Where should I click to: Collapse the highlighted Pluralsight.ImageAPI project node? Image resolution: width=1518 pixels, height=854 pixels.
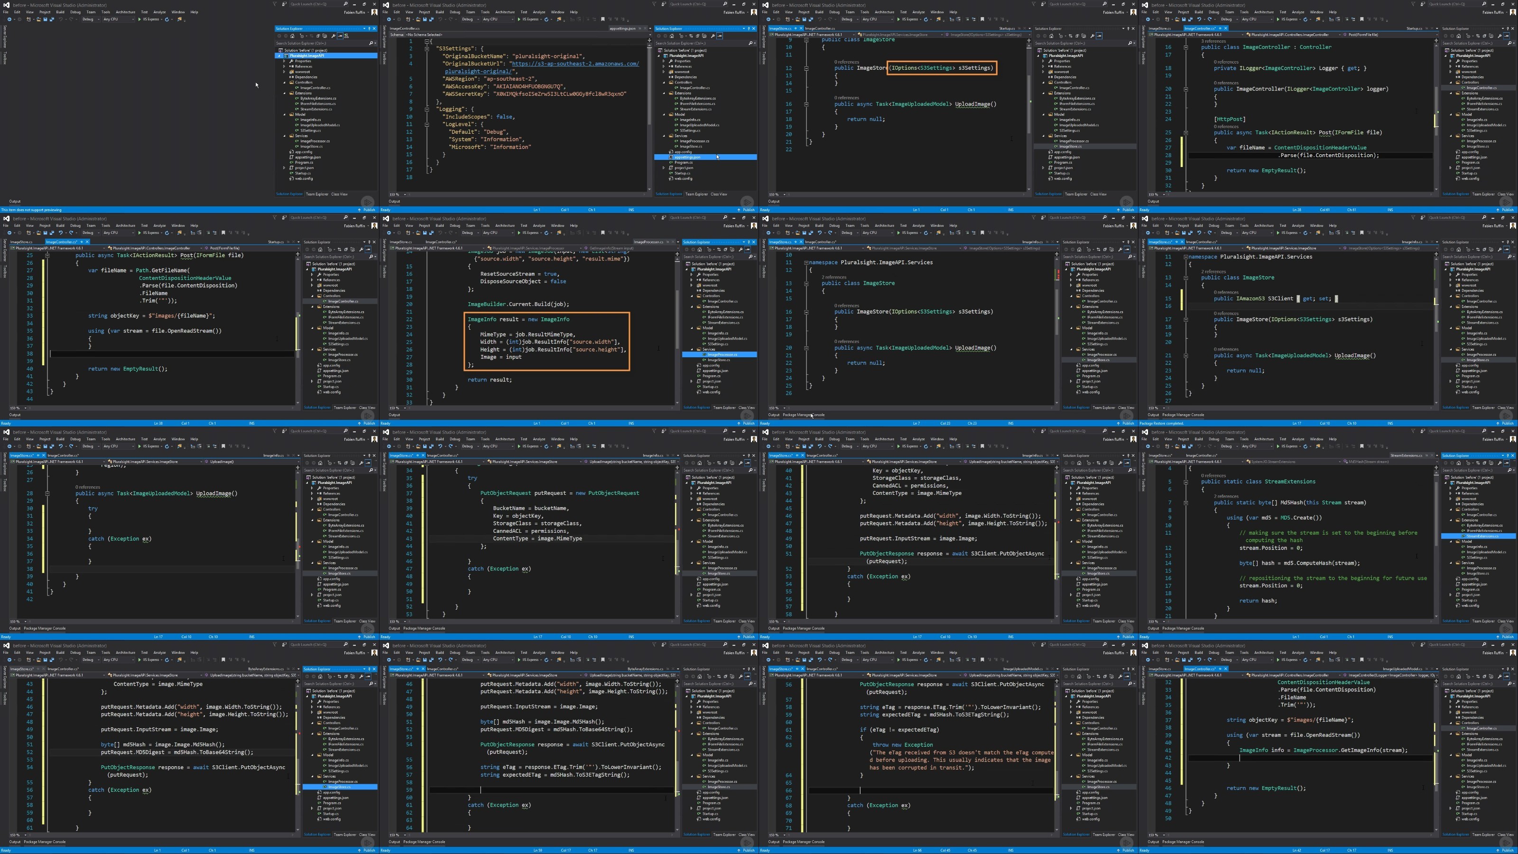coord(279,56)
